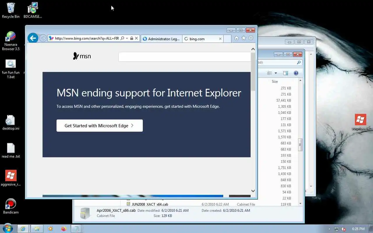This screenshot has height=233, width=373.
Task: Select the 57,441 KB size entry
Action: (x=284, y=100)
